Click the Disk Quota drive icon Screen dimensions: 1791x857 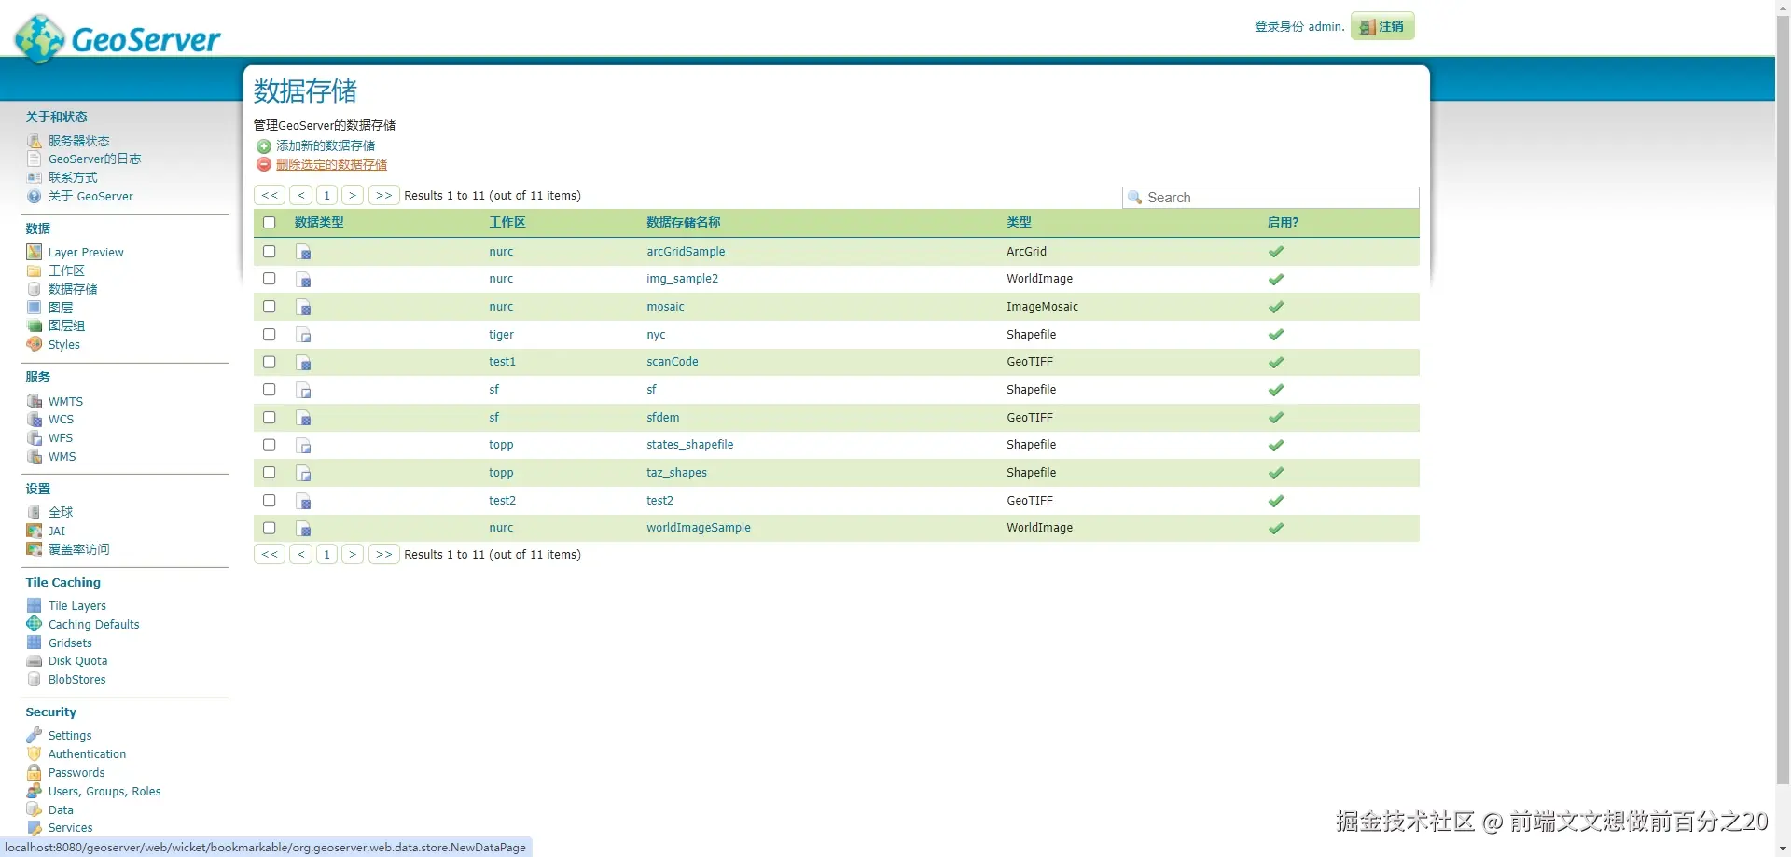(x=35, y=661)
